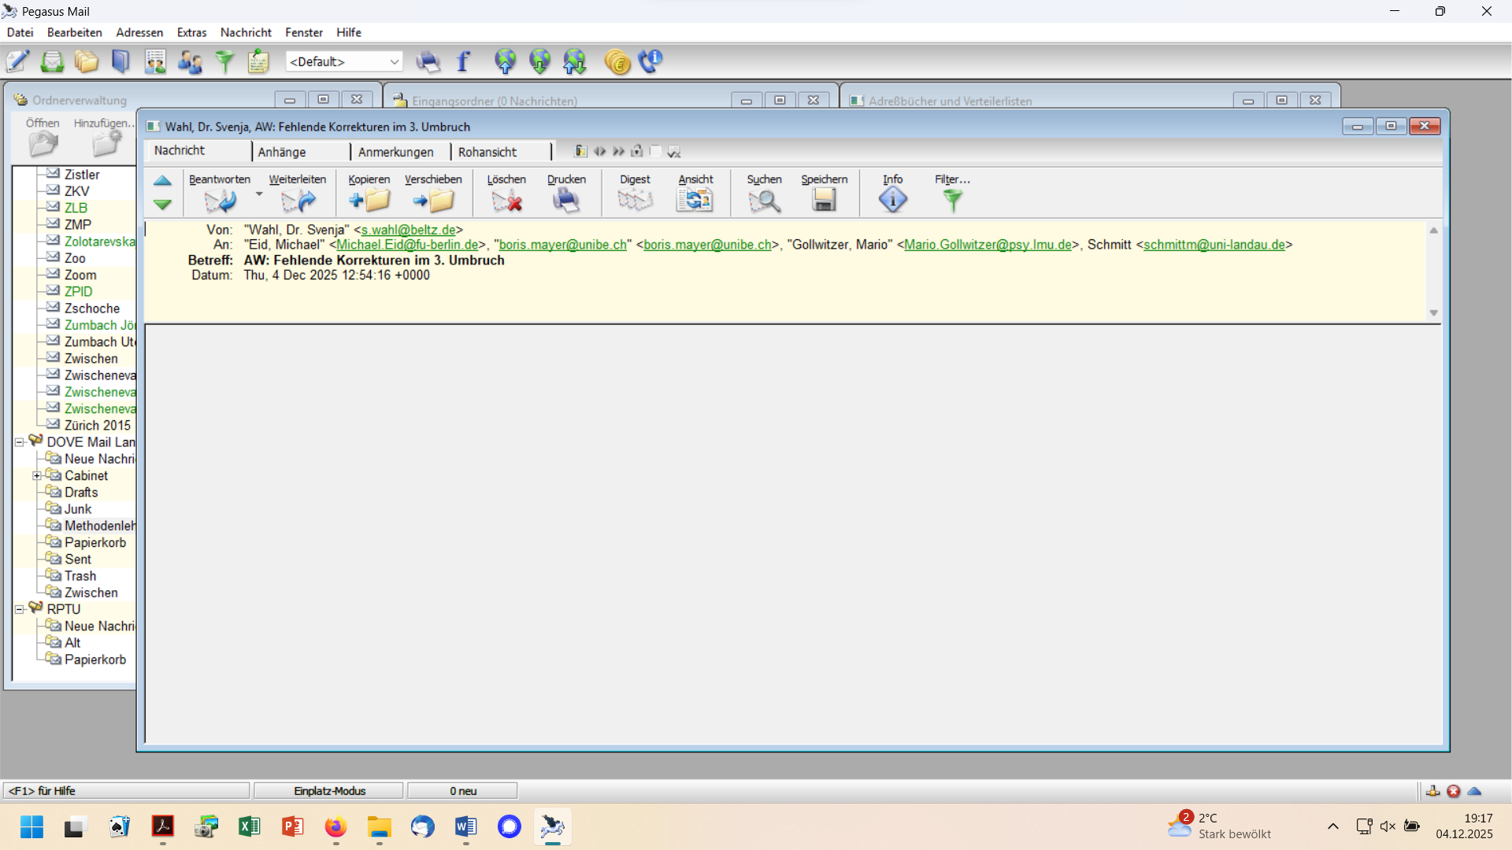Screen dimensions: 1512x850
Task: Click the schmittm@uni-landau.de address link
Action: pos(1214,245)
